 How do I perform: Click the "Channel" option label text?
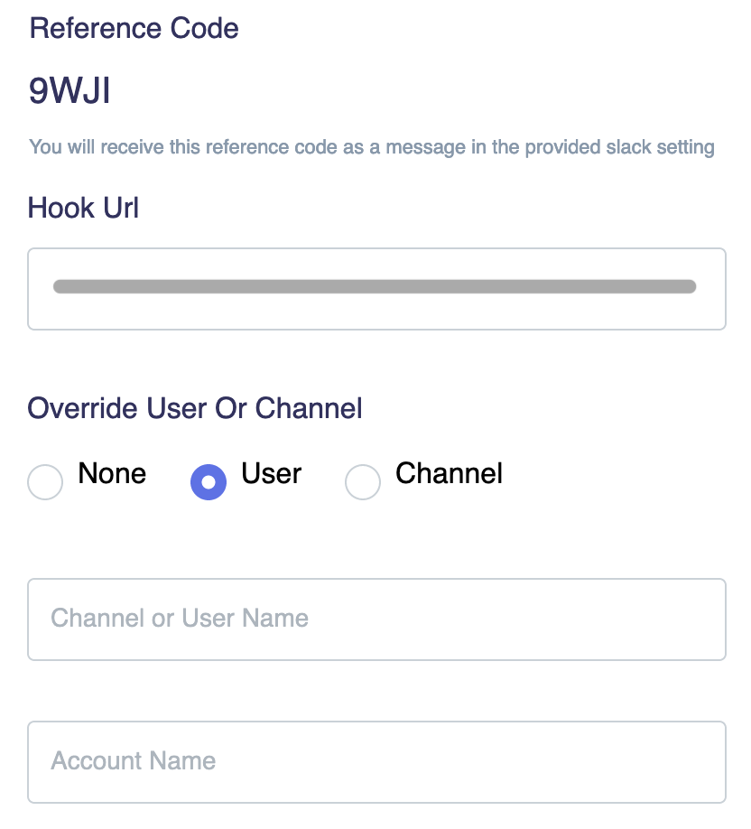click(x=450, y=473)
